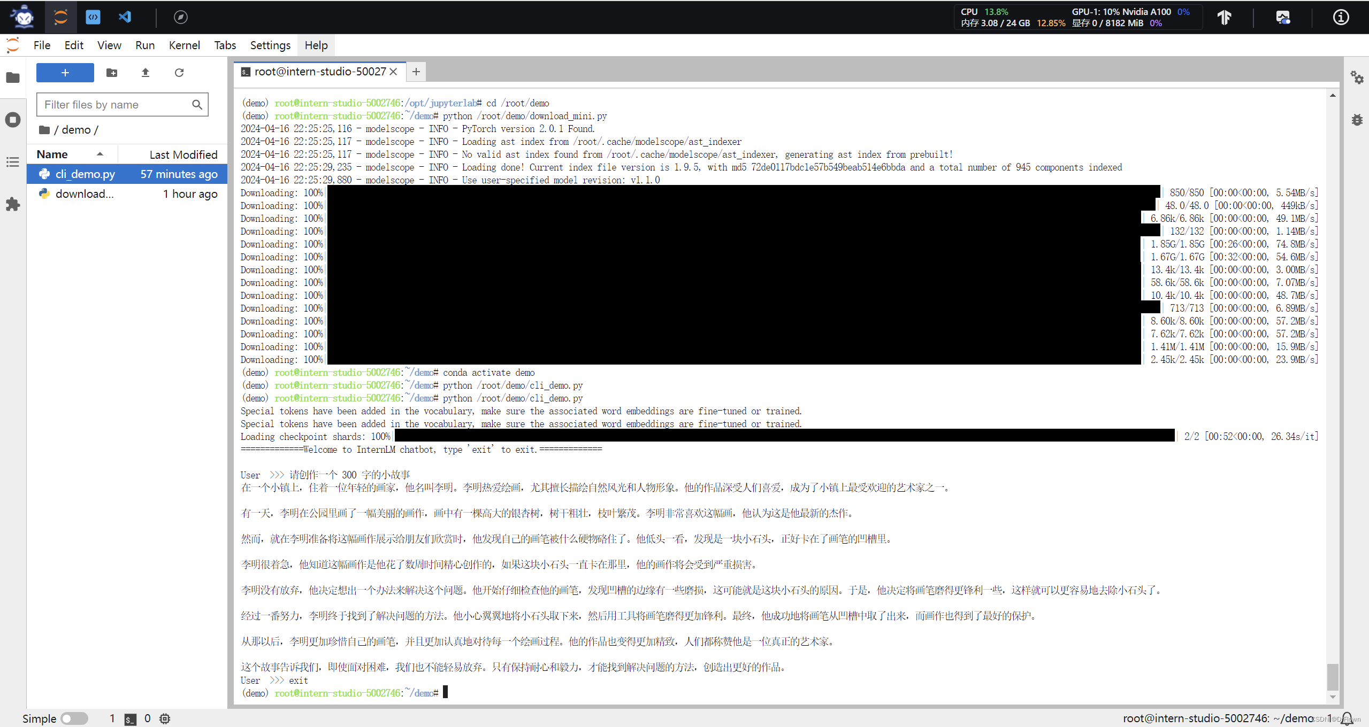
Task: Click the refresh file list icon
Action: click(x=179, y=73)
